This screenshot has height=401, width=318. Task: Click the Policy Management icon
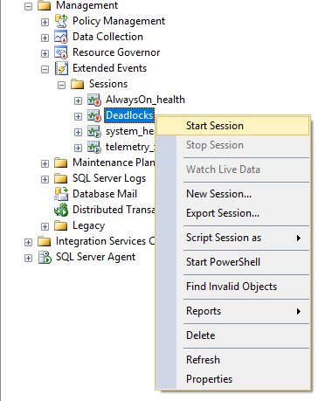pos(61,21)
